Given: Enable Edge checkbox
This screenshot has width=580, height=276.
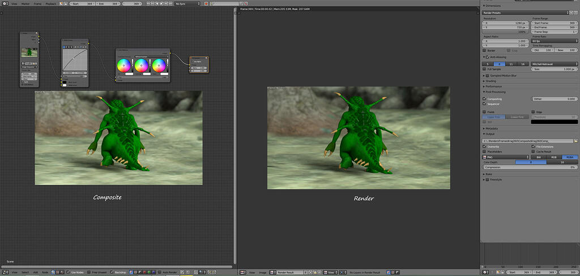Looking at the screenshot, I should pyautogui.click(x=533, y=111).
